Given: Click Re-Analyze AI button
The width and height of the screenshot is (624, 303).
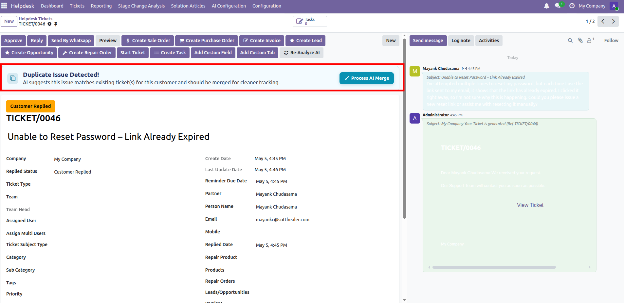Looking at the screenshot, I should point(302,53).
